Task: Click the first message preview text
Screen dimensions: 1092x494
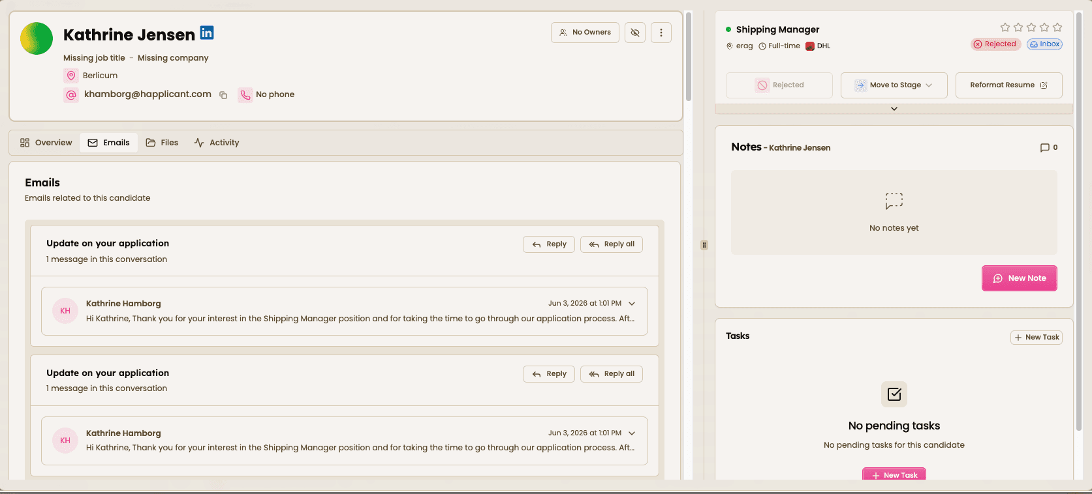Action: click(x=360, y=319)
